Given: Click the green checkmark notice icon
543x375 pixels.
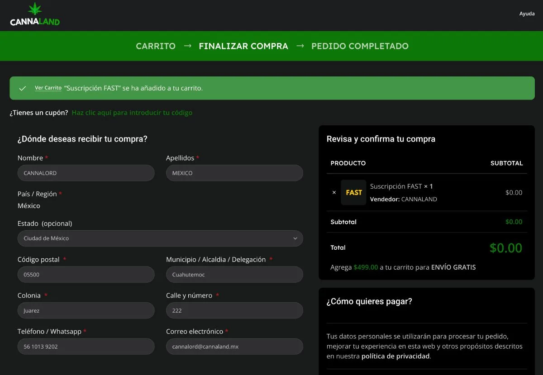Looking at the screenshot, I should coord(23,88).
